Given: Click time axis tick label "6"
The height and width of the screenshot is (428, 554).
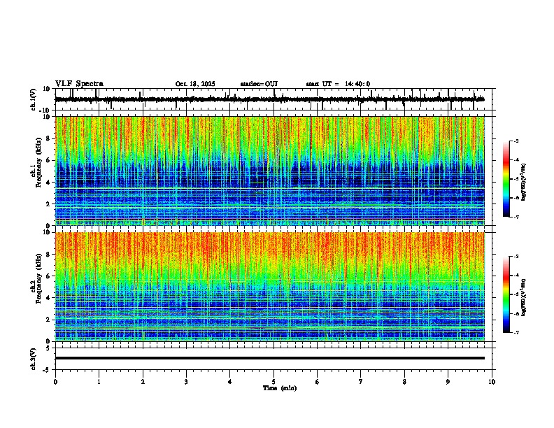Looking at the screenshot, I should coord(318,382).
